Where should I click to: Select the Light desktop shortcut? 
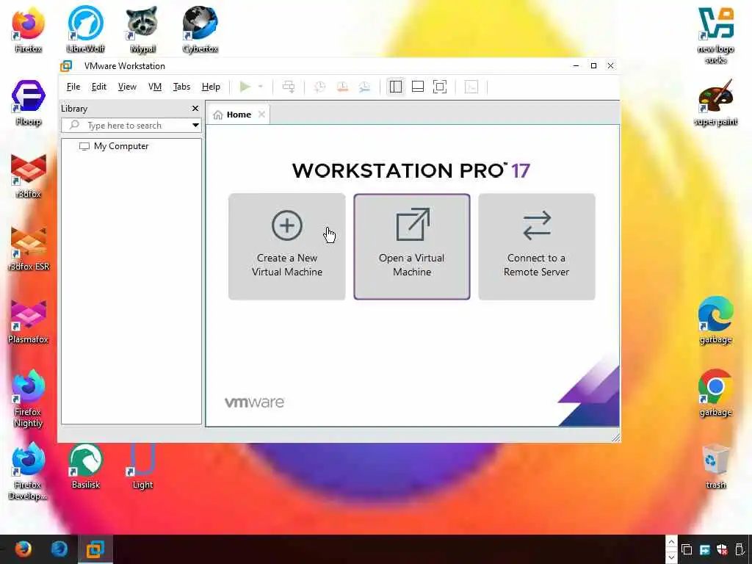coord(142,466)
